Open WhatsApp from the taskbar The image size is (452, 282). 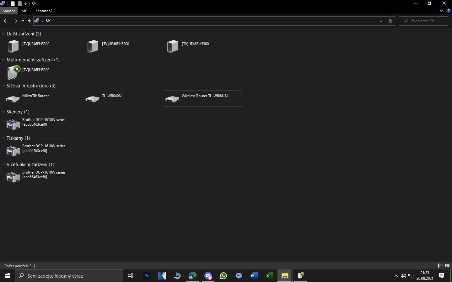point(223,276)
